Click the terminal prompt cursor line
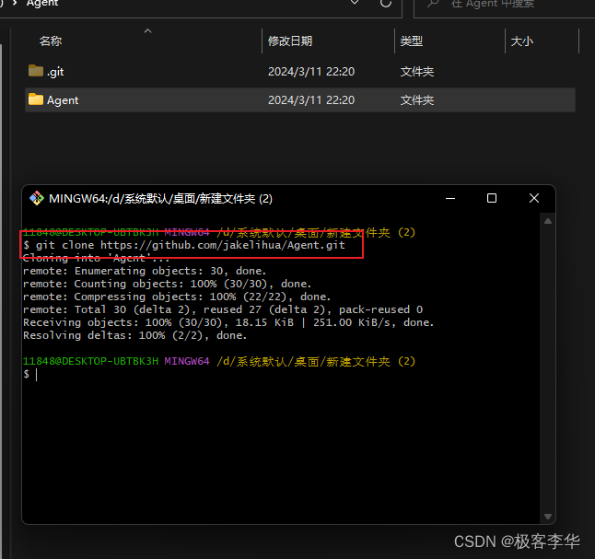Viewport: 595px width, 559px height. click(x=30, y=374)
